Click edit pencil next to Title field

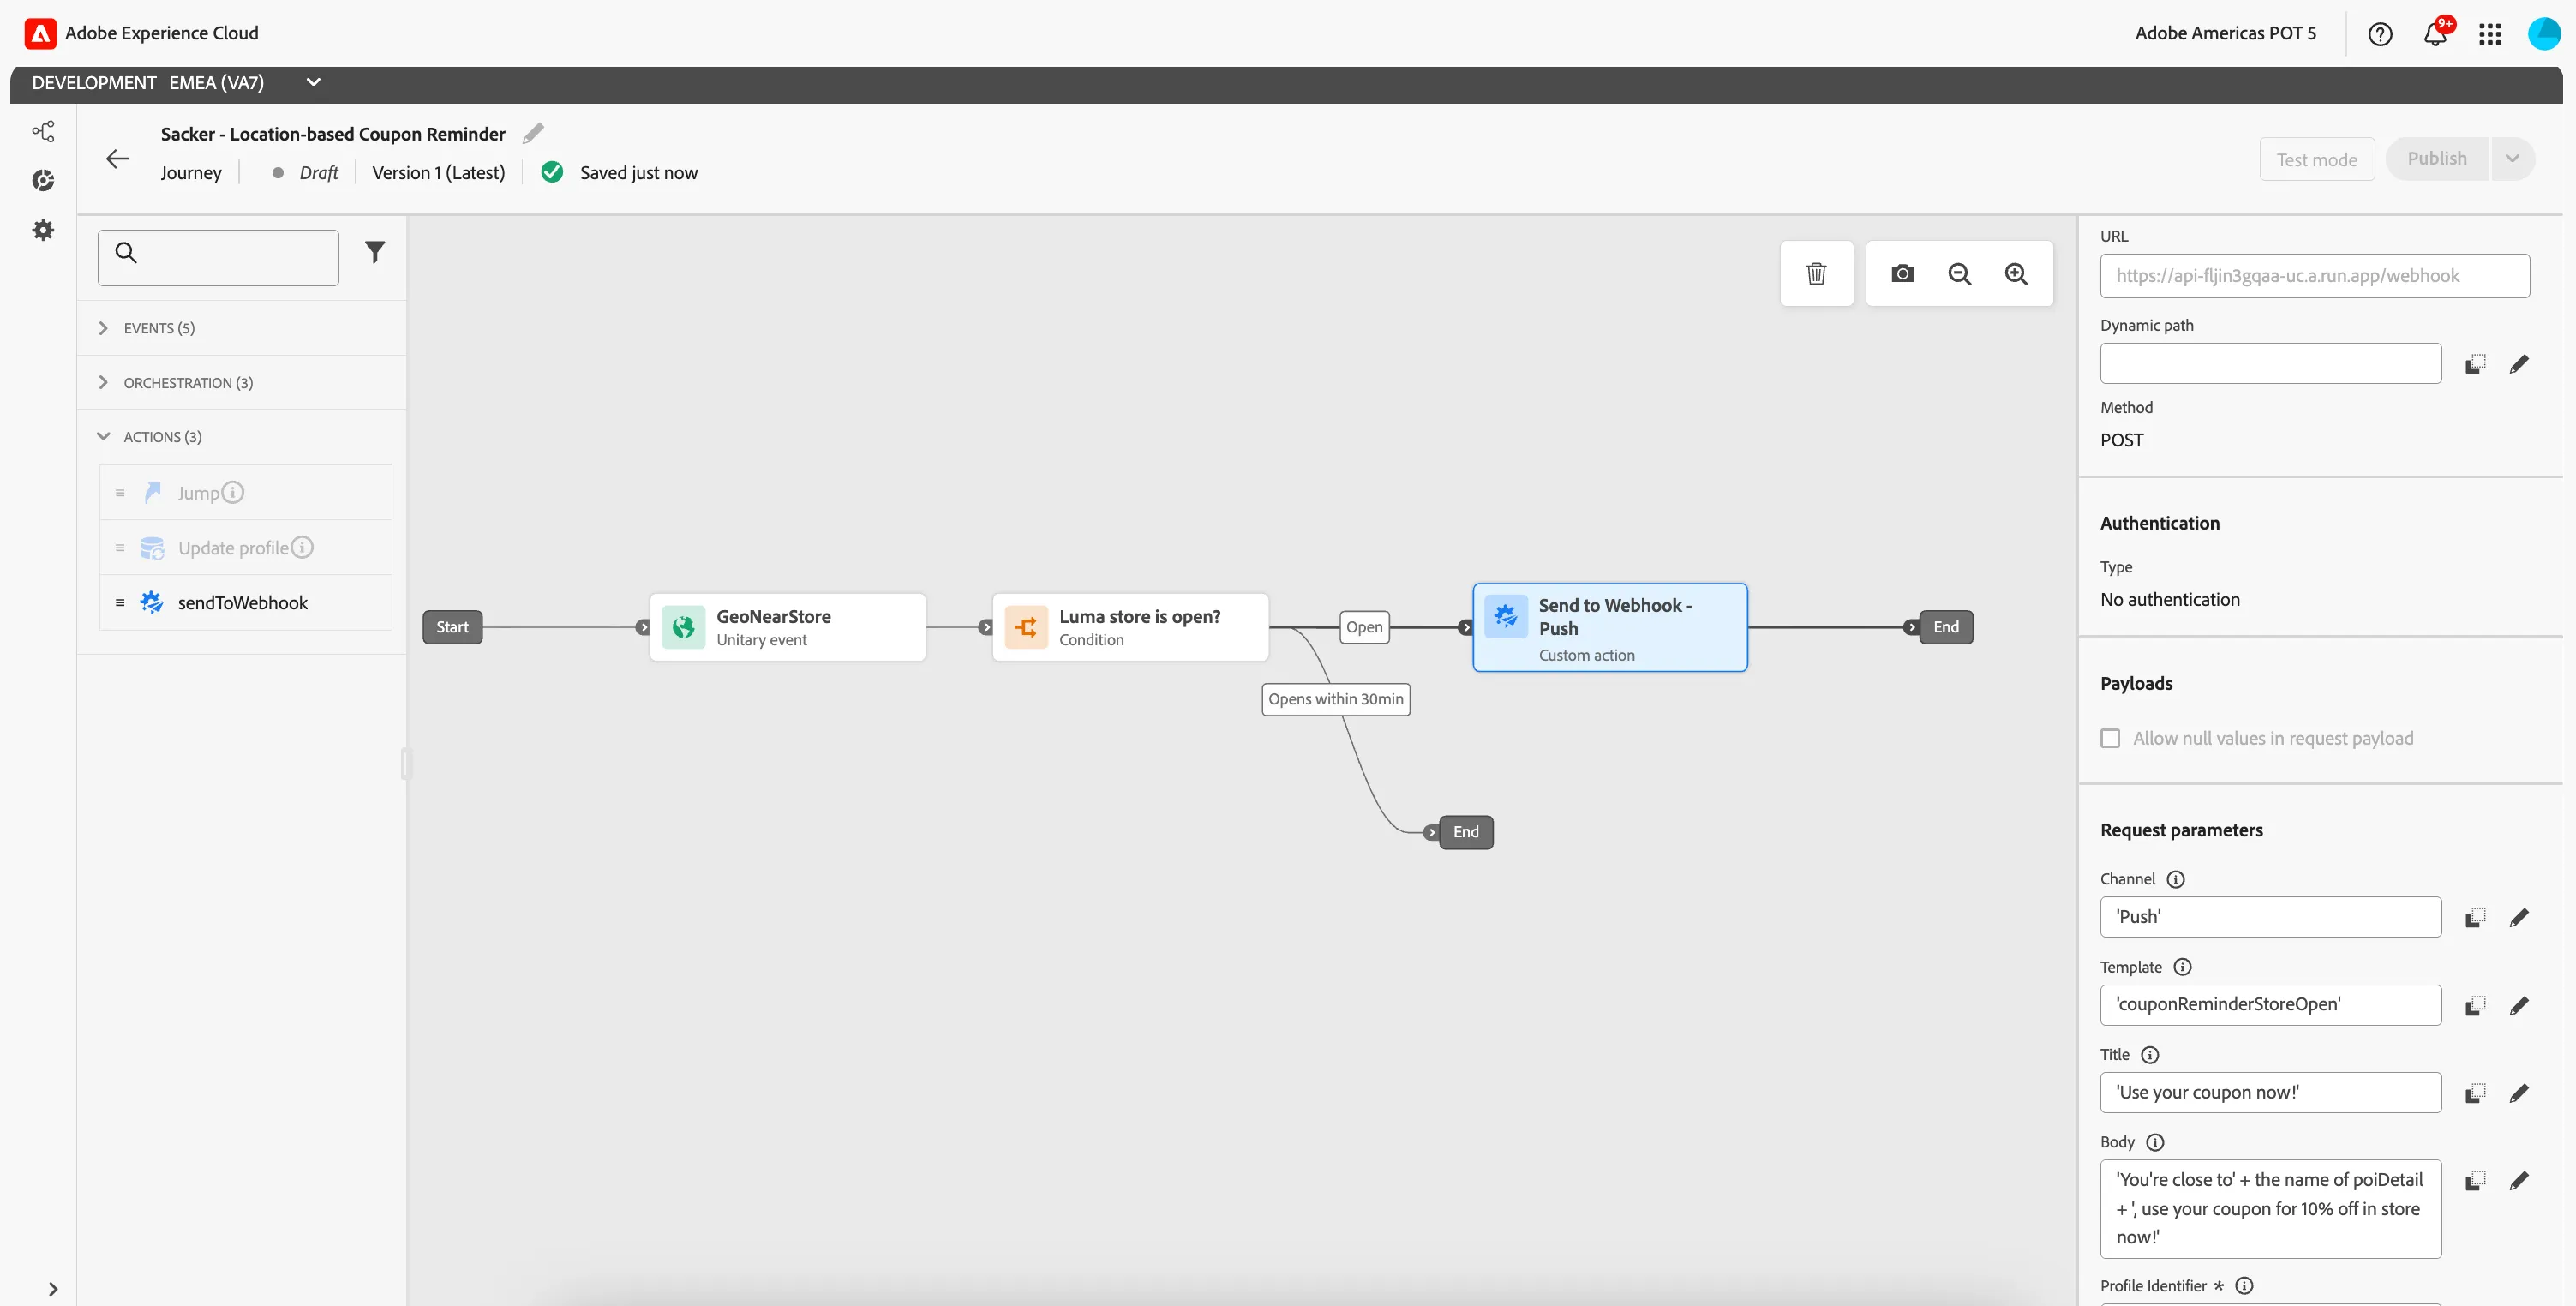2519,1093
